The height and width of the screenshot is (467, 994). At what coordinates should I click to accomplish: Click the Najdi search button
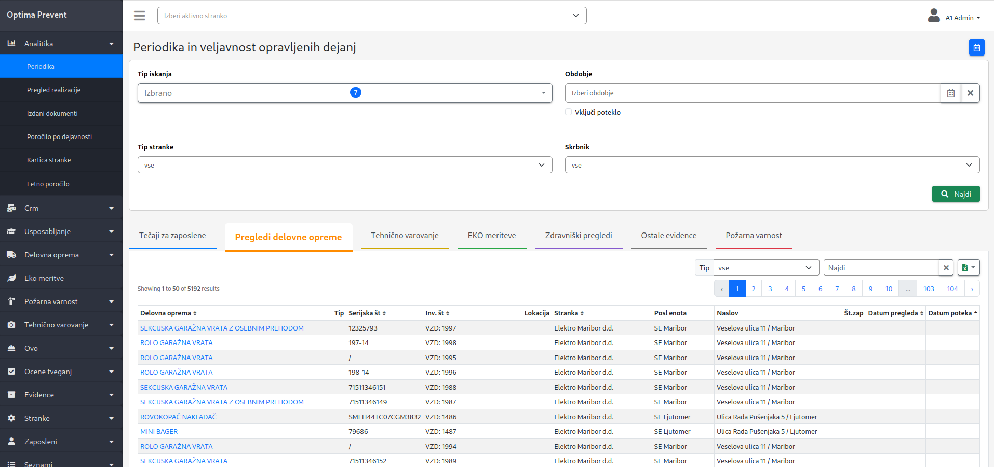point(956,194)
